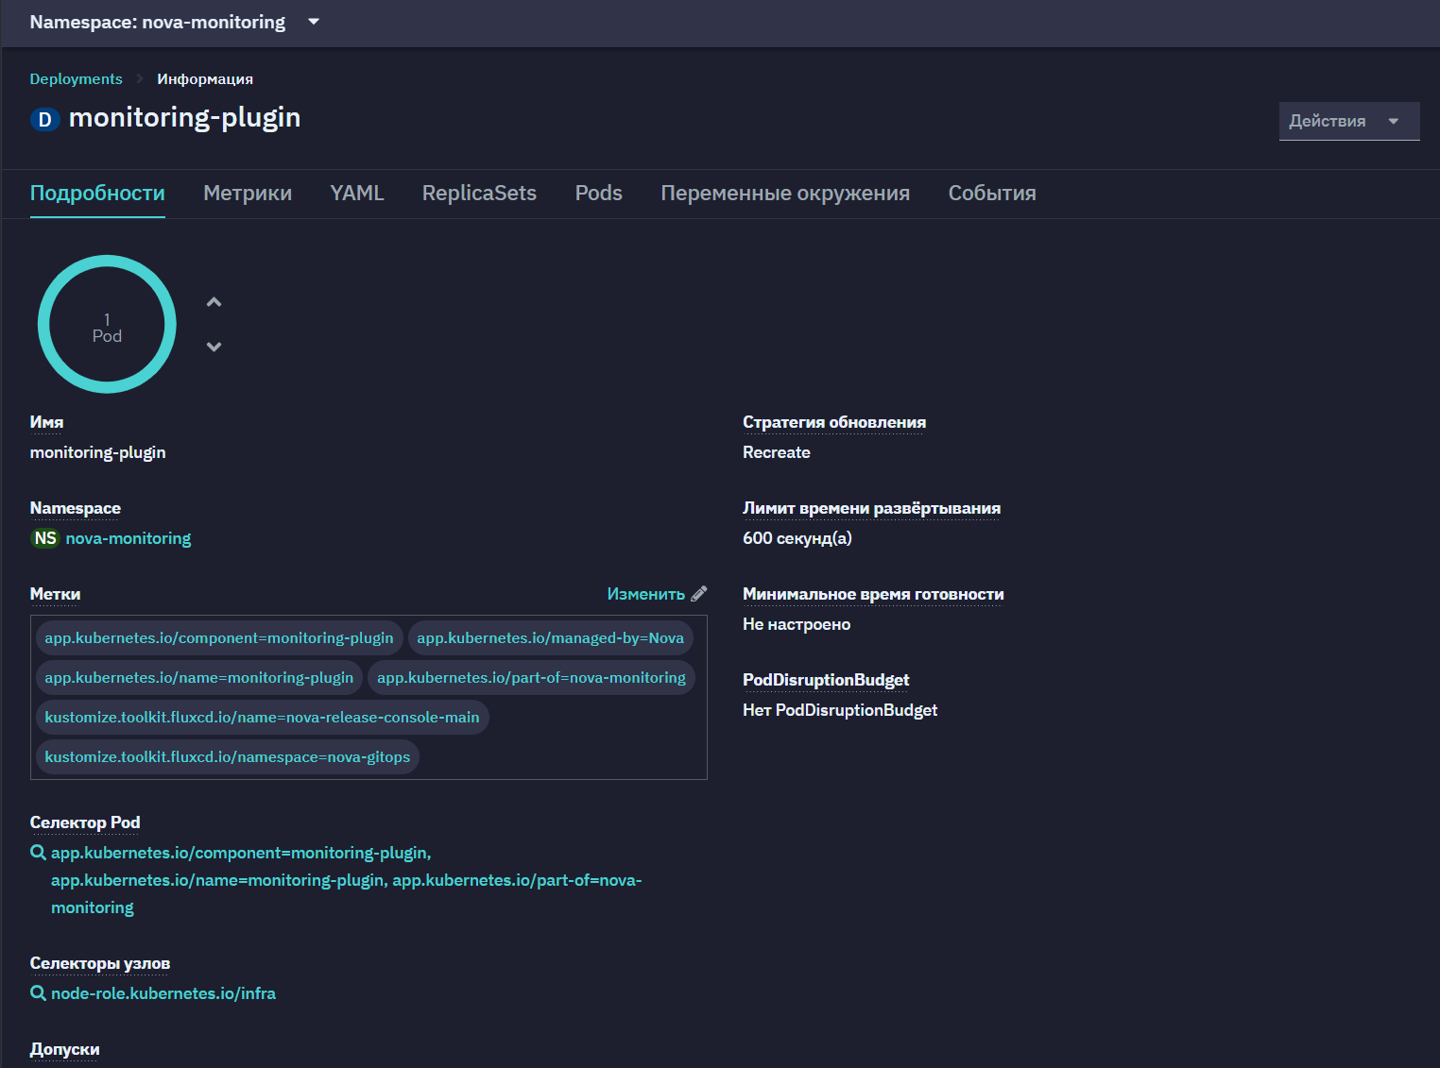Click the PodDisruptionBudget field label
Screen dimensions: 1440x1068
[826, 680]
